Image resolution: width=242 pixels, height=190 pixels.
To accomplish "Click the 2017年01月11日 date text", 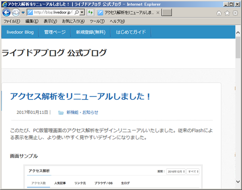I will (32, 112).
